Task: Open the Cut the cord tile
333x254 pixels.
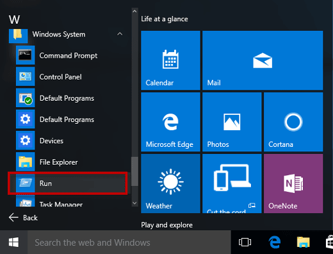Action: click(x=232, y=183)
